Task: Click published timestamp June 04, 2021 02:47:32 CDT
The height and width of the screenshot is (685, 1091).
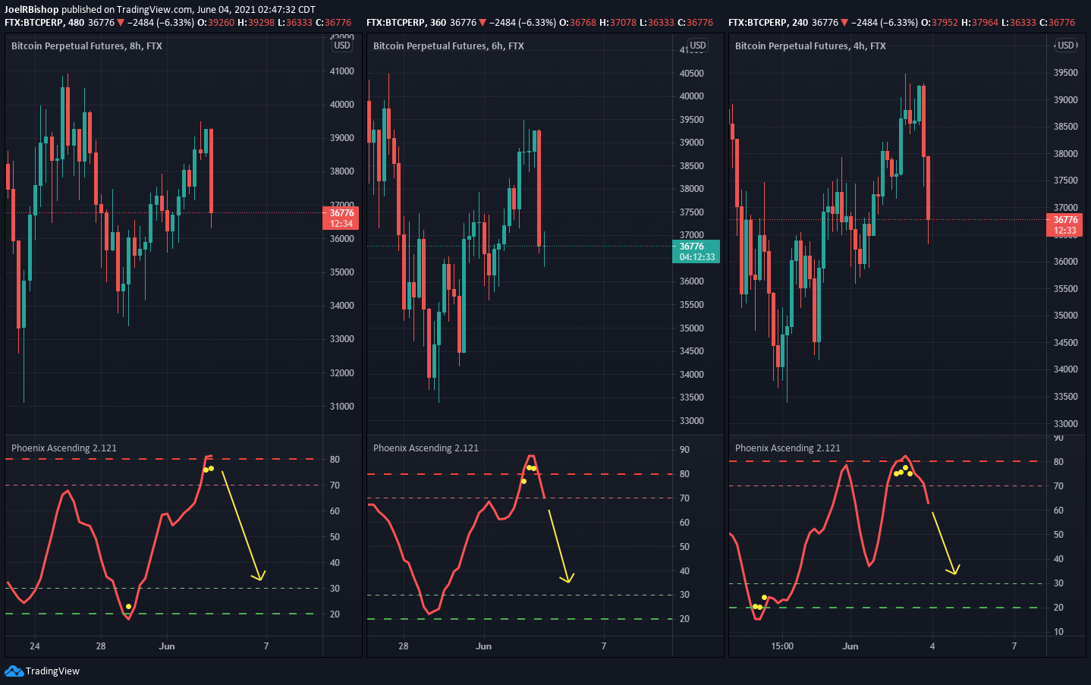Action: click(x=256, y=10)
